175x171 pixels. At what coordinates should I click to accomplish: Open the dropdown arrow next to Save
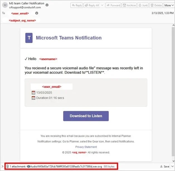pyautogui.click(x=172, y=167)
